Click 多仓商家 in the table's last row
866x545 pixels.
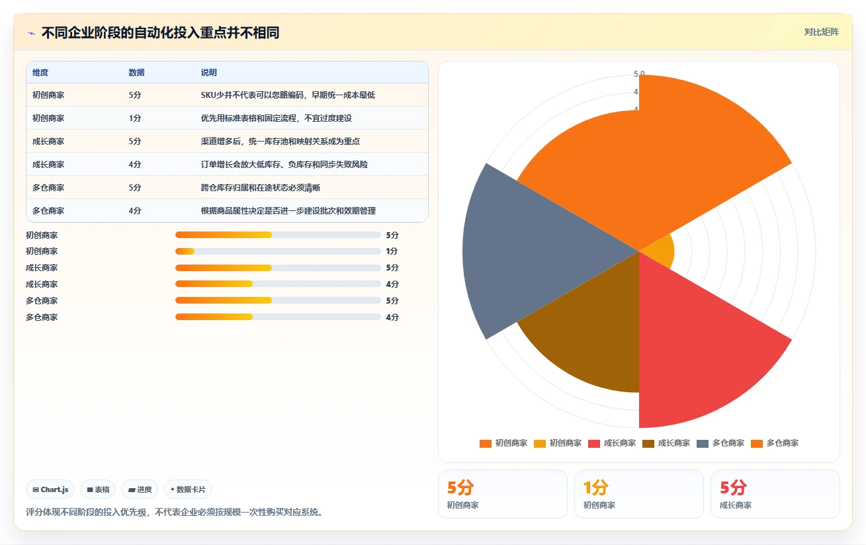pyautogui.click(x=48, y=211)
